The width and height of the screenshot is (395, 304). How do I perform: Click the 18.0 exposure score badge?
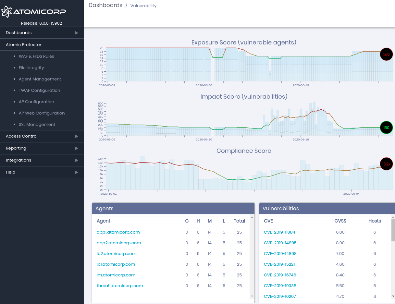pyautogui.click(x=386, y=55)
